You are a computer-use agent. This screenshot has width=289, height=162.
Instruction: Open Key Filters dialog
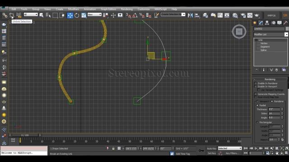tap(232, 153)
